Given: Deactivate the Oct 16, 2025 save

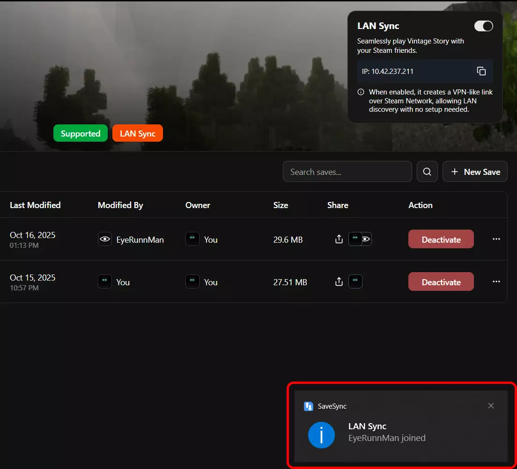Looking at the screenshot, I should coord(441,239).
